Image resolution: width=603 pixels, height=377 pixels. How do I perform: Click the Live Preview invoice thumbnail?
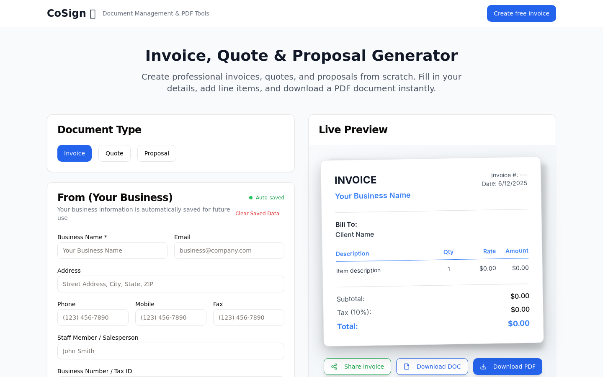[432, 252]
